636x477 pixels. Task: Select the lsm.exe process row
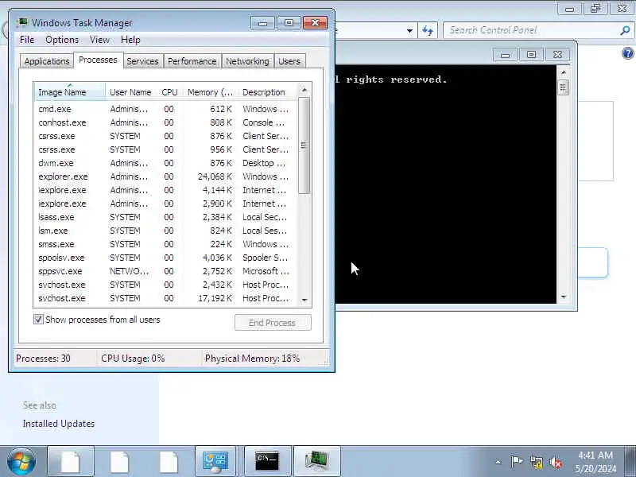[165, 231]
